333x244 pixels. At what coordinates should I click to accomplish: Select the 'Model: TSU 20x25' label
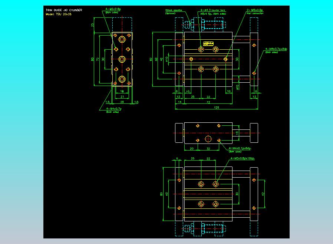point(59,14)
